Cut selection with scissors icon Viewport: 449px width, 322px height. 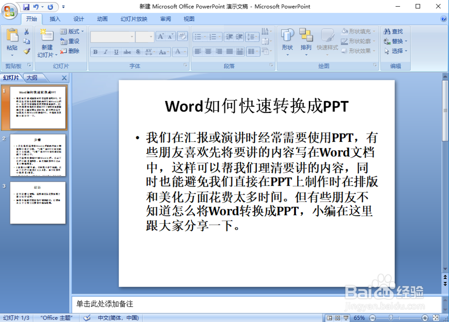click(x=26, y=31)
